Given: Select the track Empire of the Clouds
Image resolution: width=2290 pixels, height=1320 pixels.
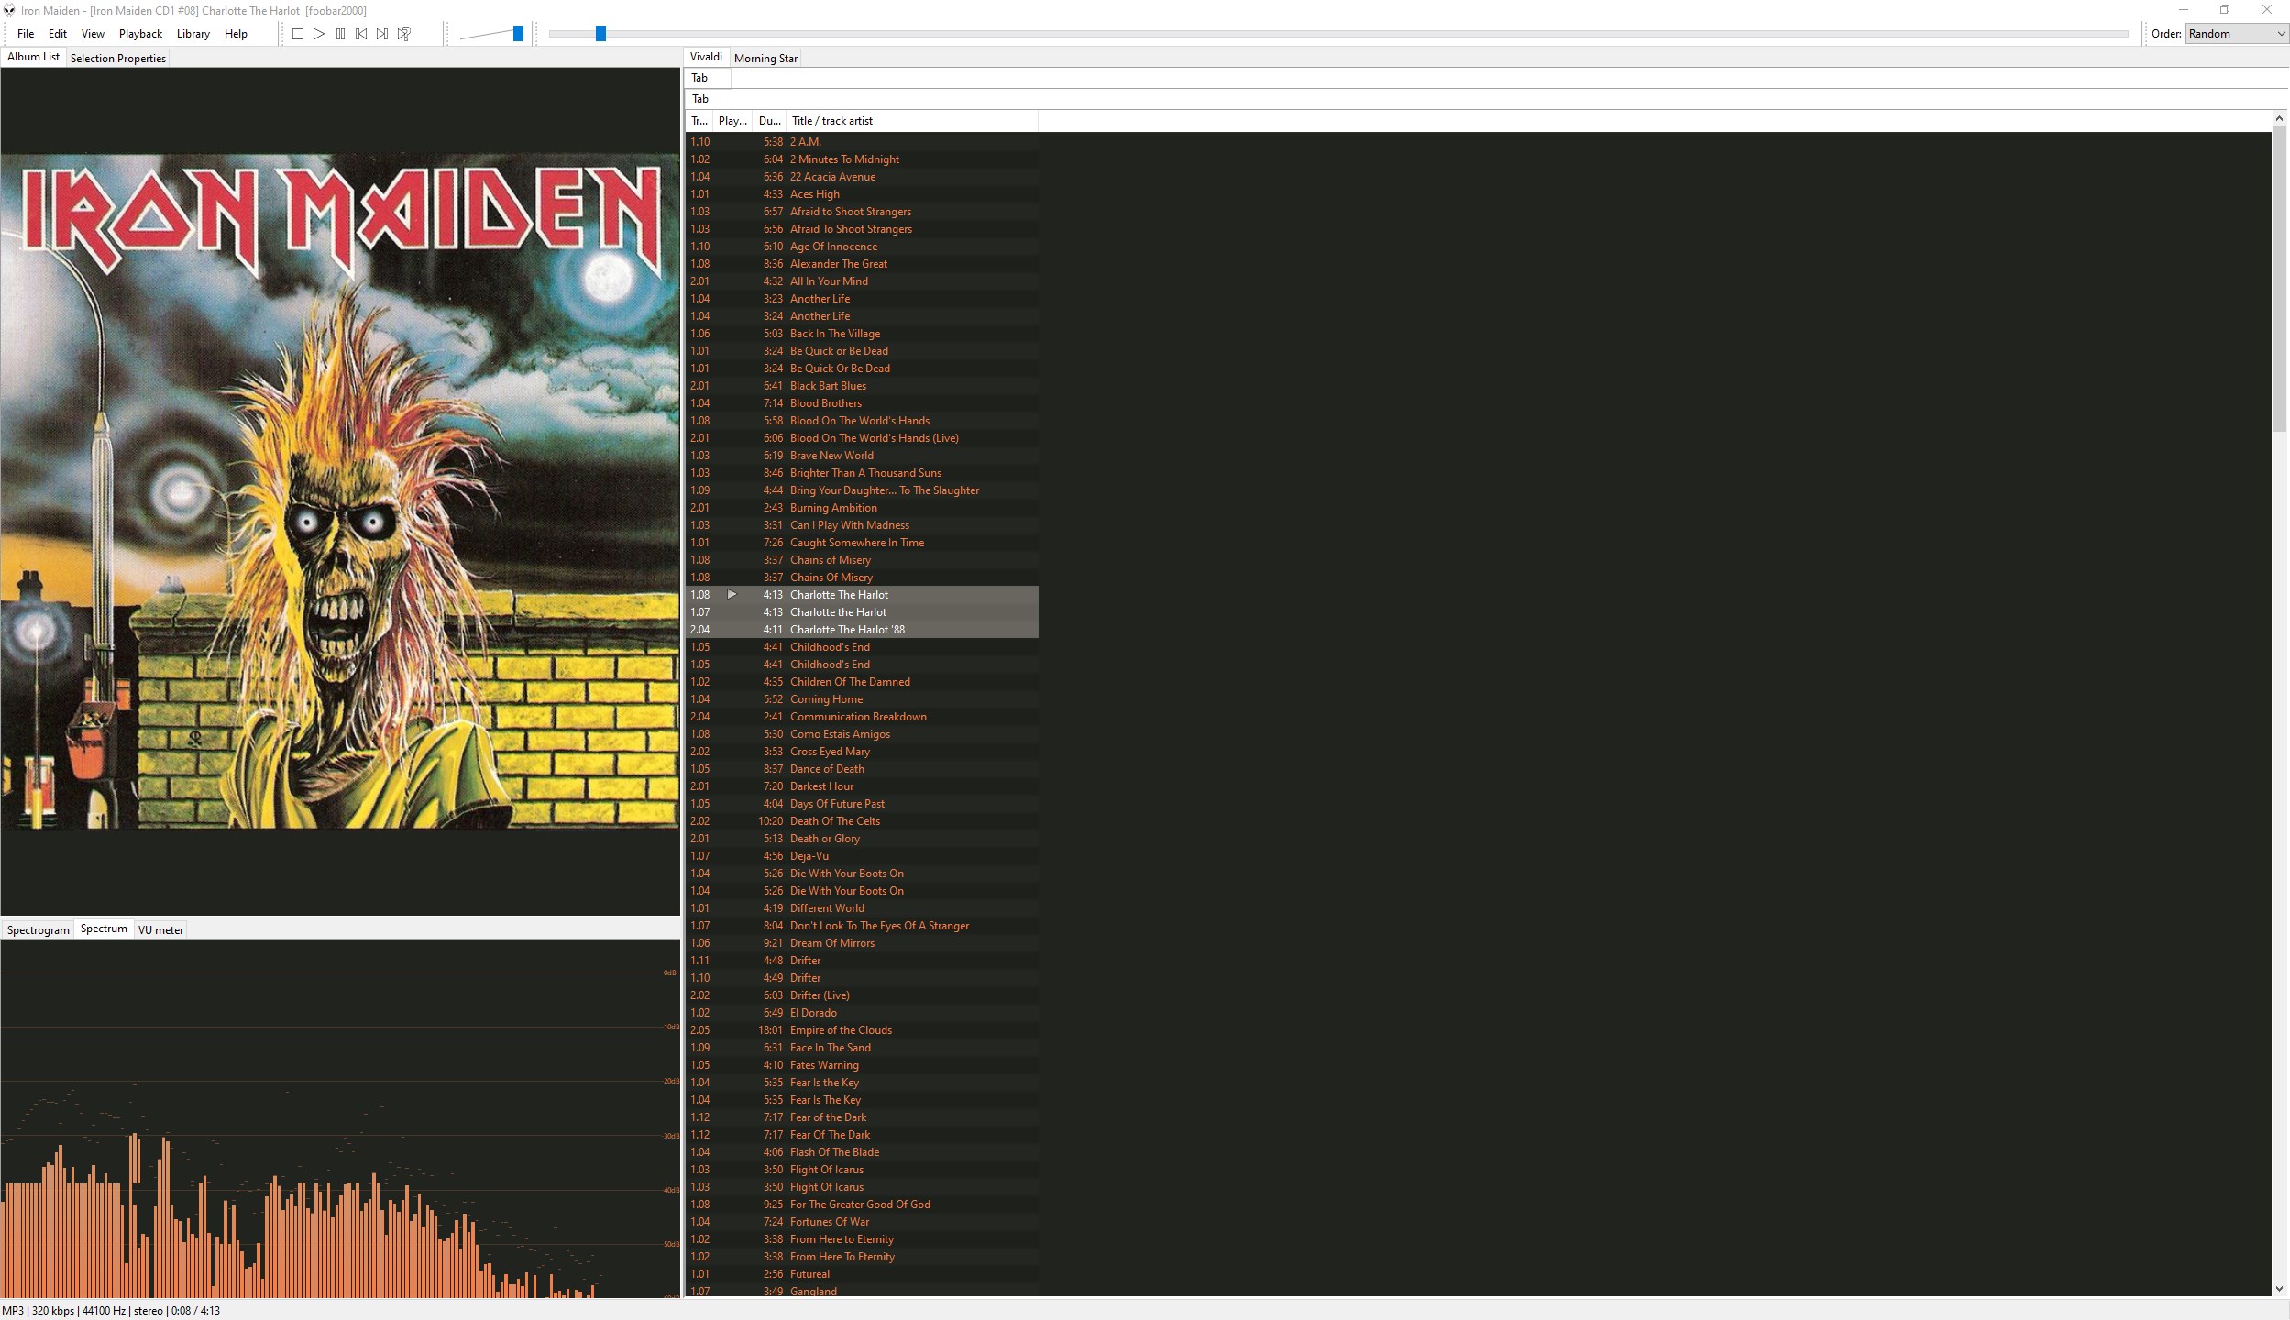Looking at the screenshot, I should (x=841, y=1030).
